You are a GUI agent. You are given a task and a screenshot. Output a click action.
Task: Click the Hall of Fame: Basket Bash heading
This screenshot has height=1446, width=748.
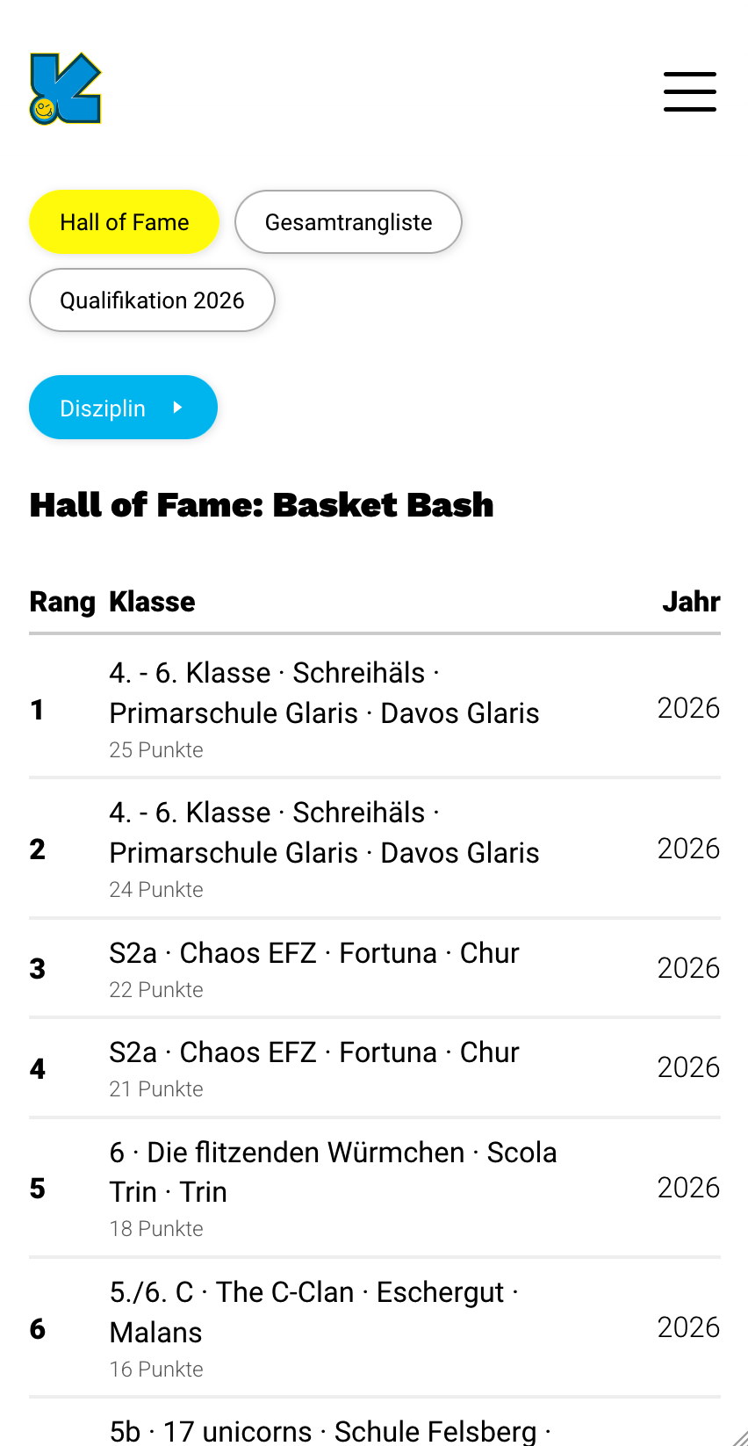click(x=262, y=505)
